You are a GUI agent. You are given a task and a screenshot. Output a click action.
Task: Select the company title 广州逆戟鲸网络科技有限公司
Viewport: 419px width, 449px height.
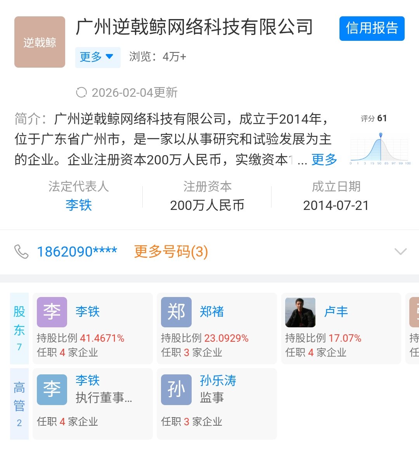(194, 27)
